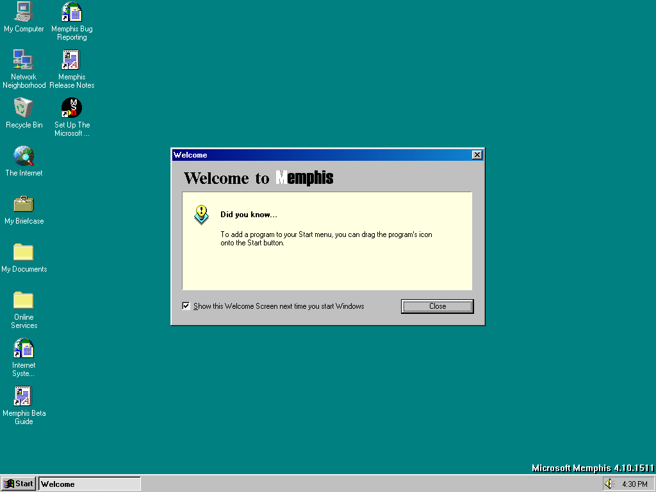Close Welcome dialog with X button
The height and width of the screenshot is (492, 656).
coord(477,155)
